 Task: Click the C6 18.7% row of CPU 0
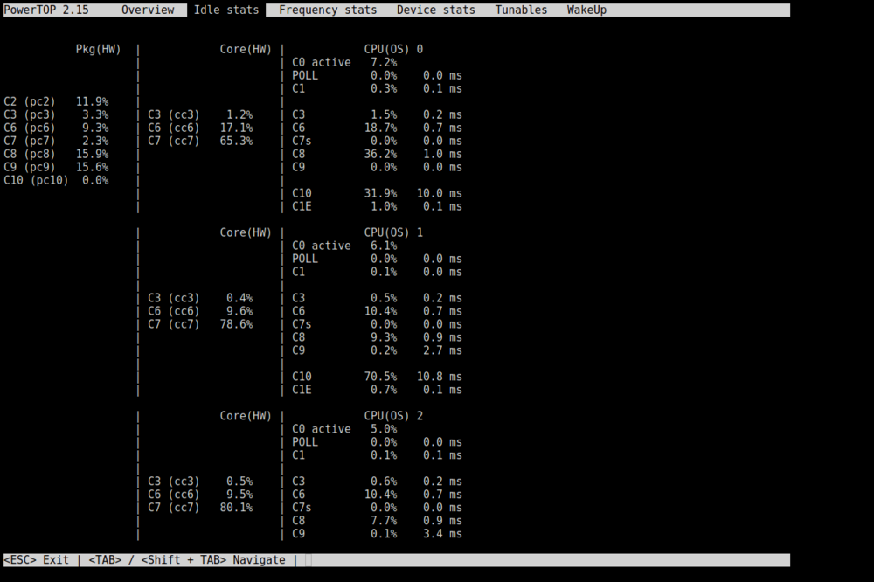coord(377,128)
